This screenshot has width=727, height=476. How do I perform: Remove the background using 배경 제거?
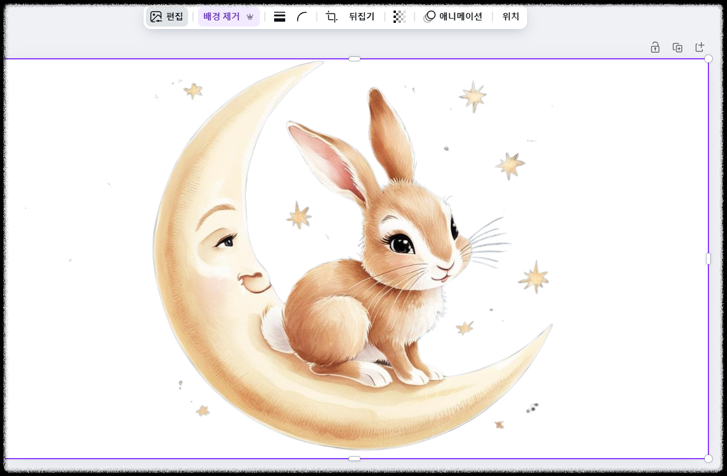point(220,17)
